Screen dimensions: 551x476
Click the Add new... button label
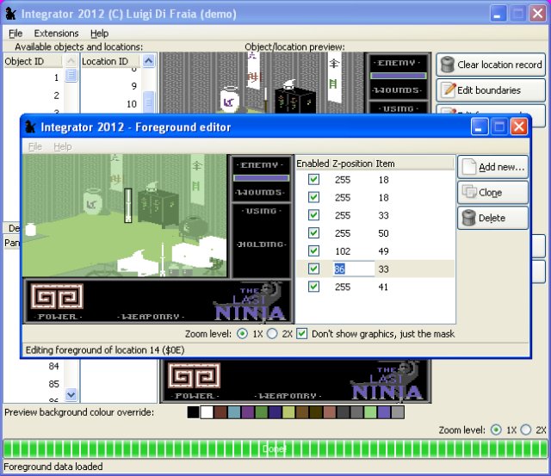(x=501, y=167)
